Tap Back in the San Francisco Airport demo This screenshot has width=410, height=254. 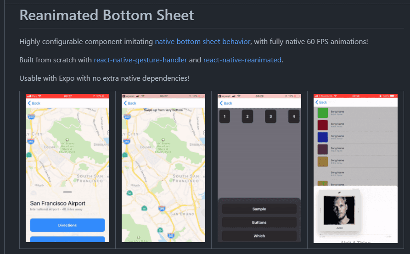(34, 103)
